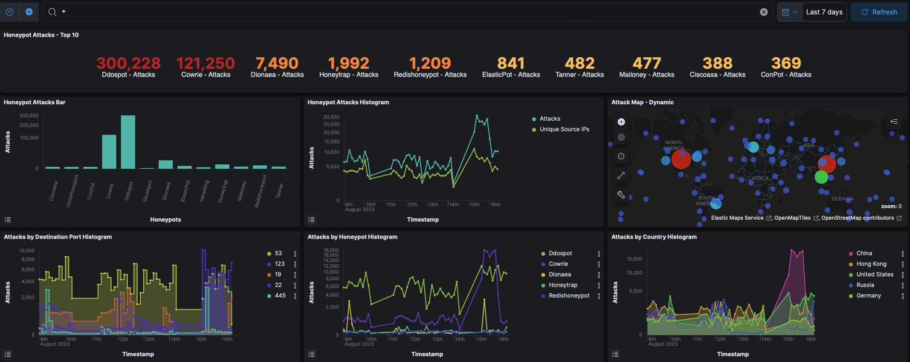Screen dimensions: 910x362
Task: Click the large red North America map cluster
Action: [x=681, y=159]
